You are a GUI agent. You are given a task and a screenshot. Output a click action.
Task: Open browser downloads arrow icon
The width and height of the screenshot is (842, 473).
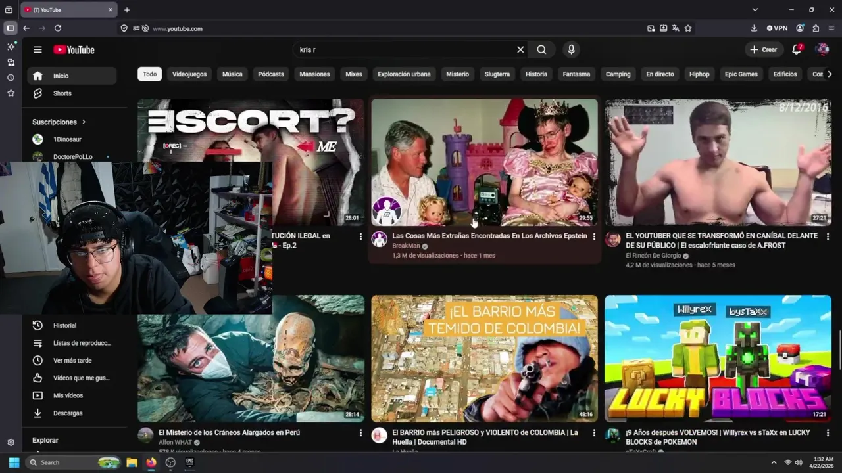coord(754,28)
